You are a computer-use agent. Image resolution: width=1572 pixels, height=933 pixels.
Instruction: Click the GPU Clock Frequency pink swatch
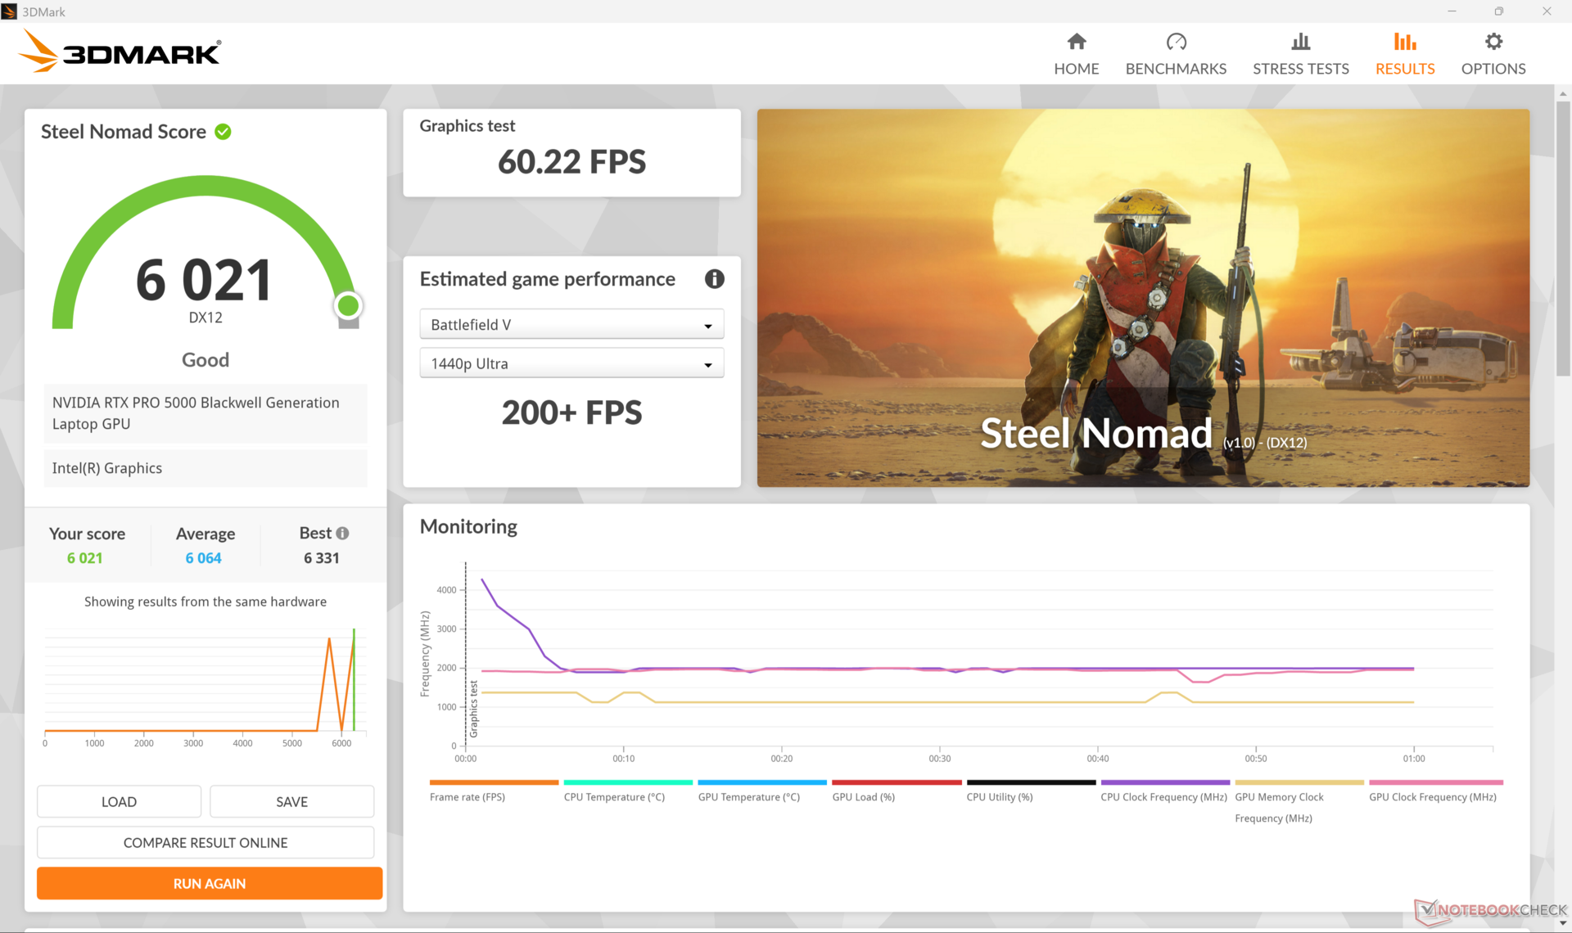click(x=1434, y=782)
